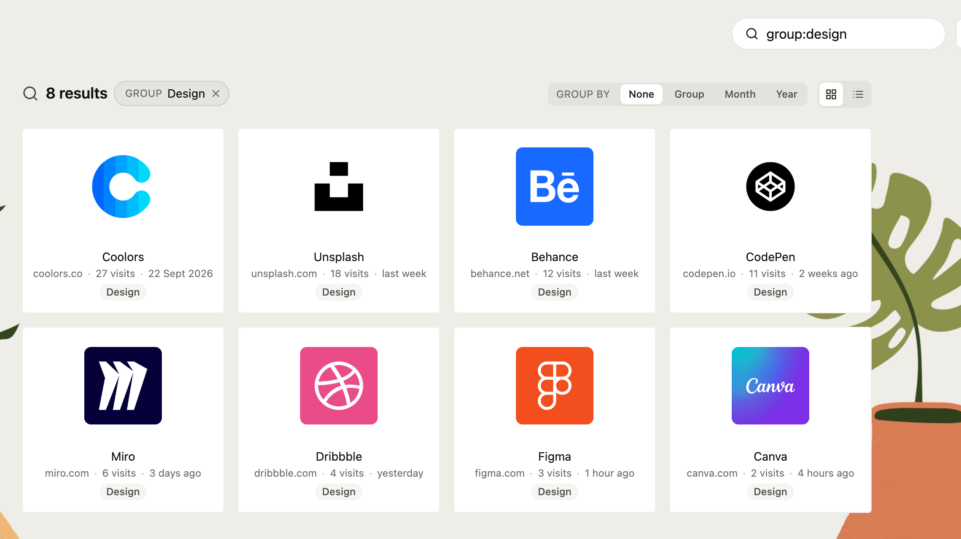Click the Behance title text
The image size is (961, 539).
coord(555,257)
